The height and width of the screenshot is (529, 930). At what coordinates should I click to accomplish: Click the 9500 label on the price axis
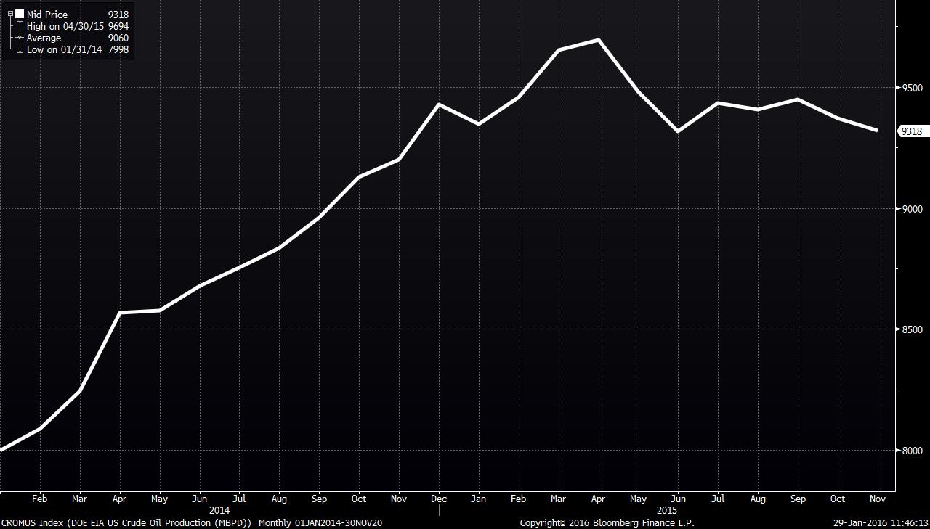coord(912,88)
